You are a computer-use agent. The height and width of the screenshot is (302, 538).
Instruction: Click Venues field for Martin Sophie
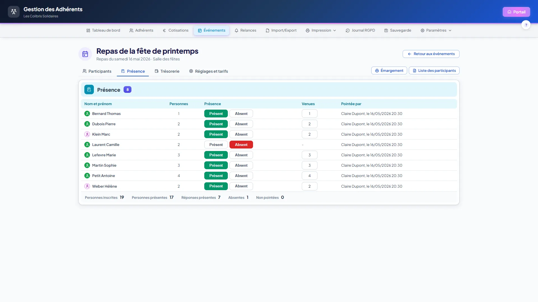(310, 165)
